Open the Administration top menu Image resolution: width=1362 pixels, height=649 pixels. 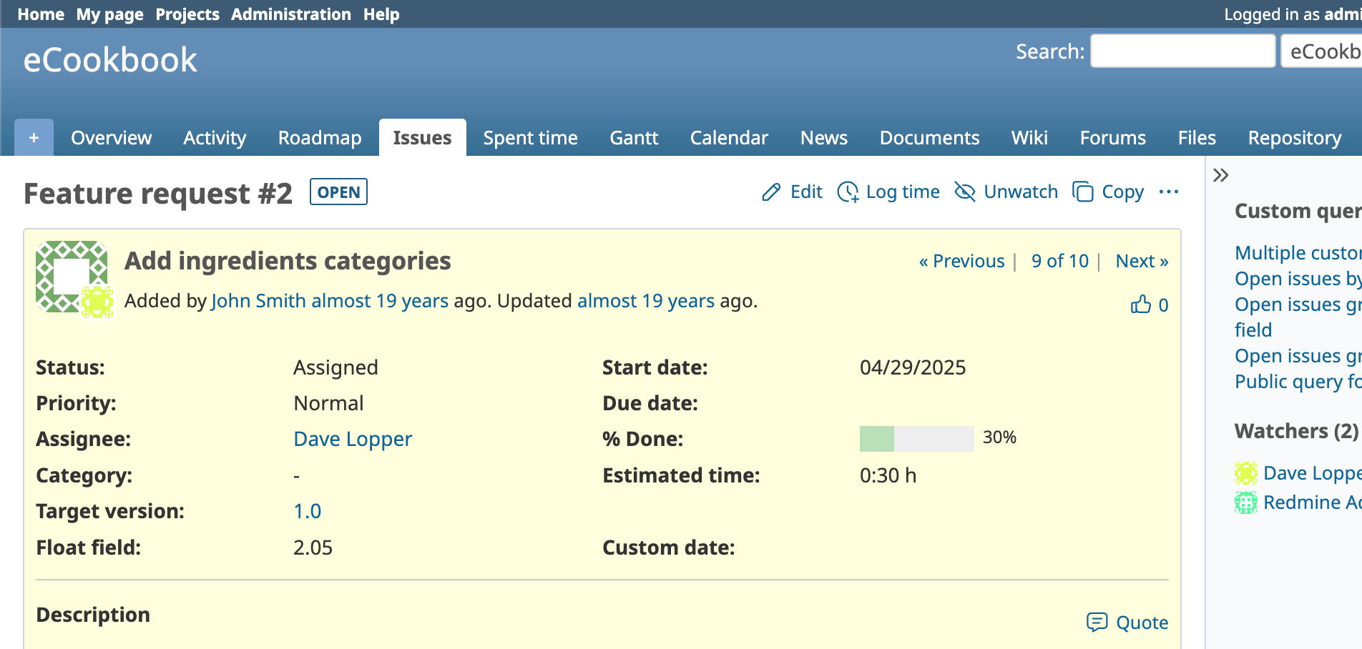[x=290, y=14]
